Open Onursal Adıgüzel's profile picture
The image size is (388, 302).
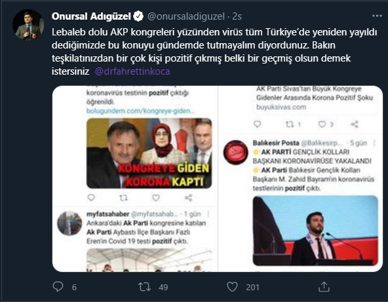click(x=28, y=25)
